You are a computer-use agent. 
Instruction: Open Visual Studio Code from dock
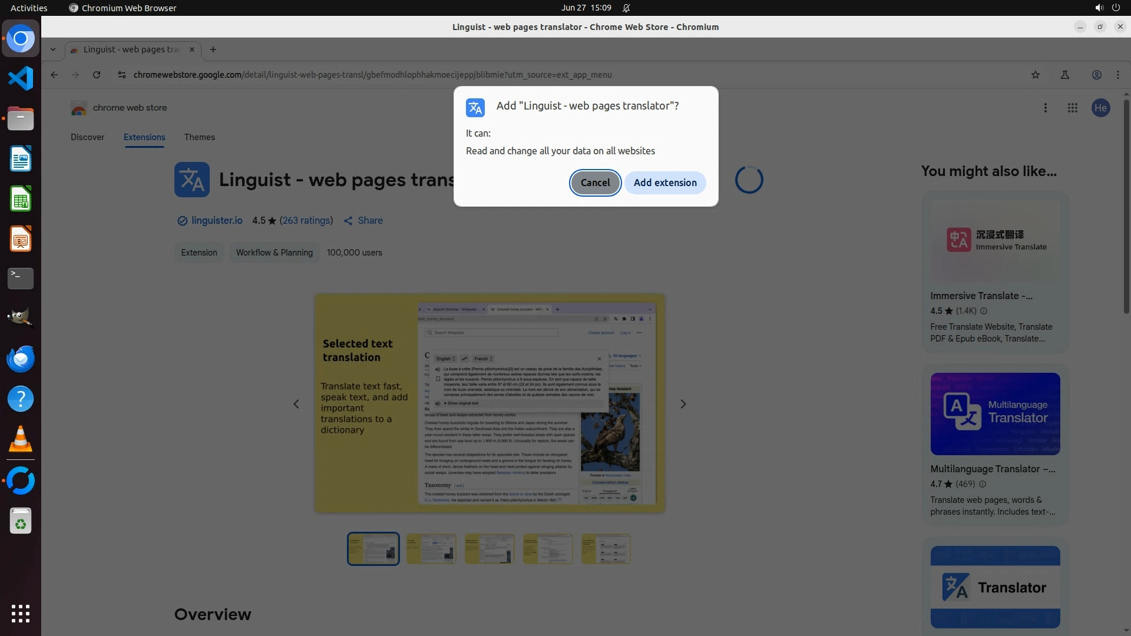tap(21, 78)
